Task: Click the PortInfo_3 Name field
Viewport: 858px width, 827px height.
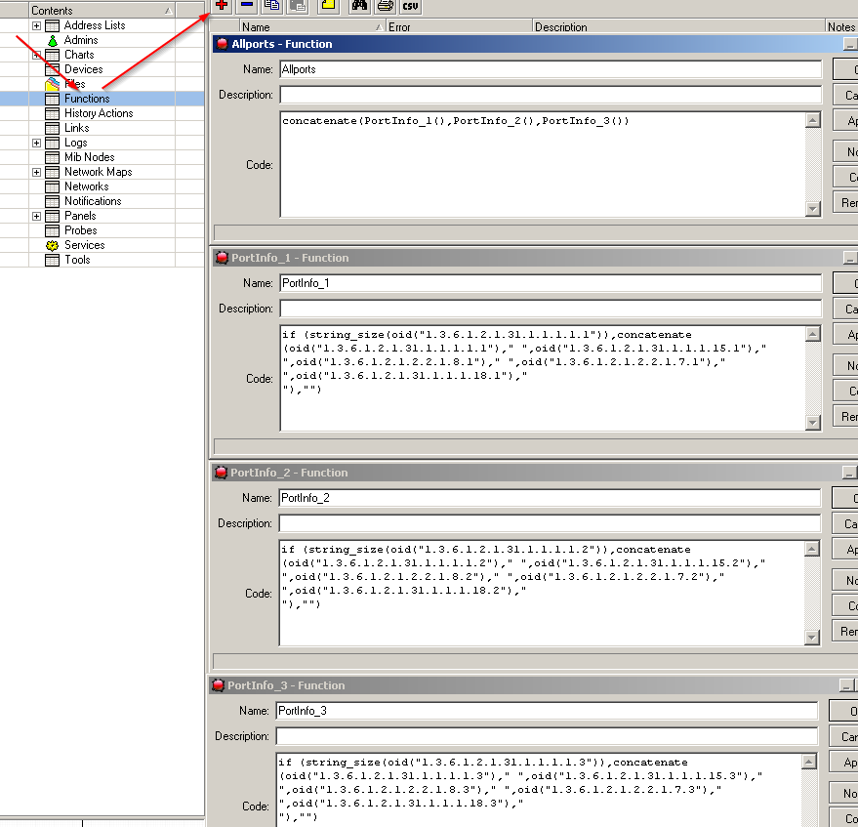Action: pyautogui.click(x=547, y=711)
